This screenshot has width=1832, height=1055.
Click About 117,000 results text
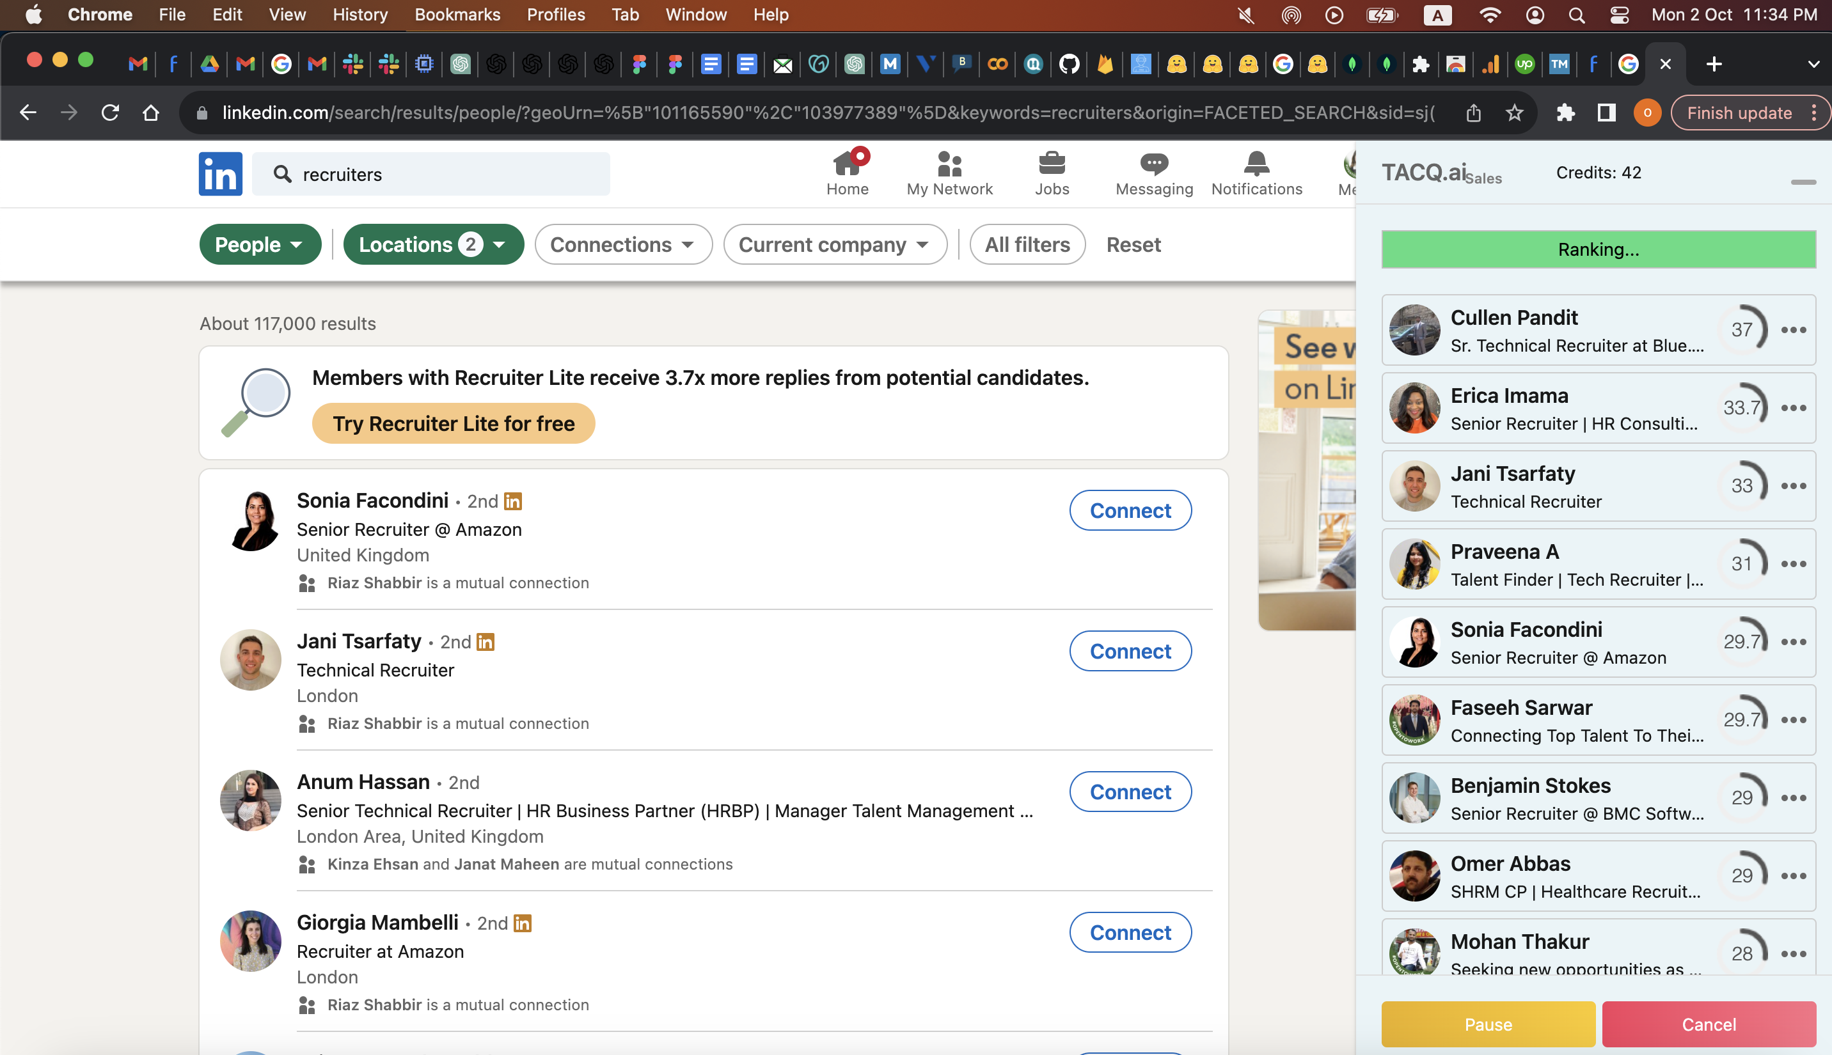[288, 324]
